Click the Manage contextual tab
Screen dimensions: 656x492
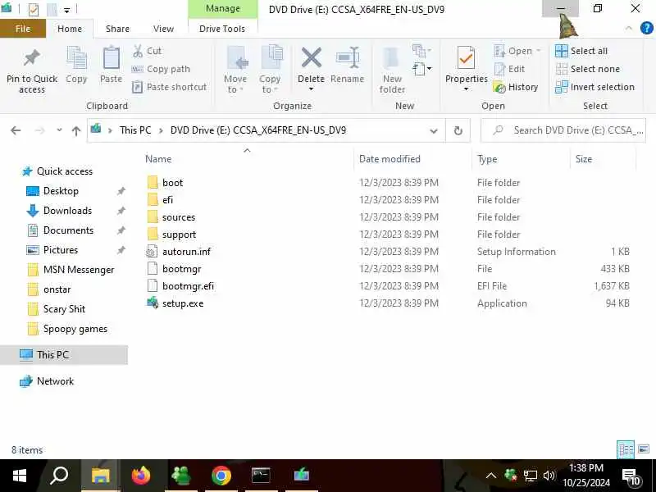point(223,9)
